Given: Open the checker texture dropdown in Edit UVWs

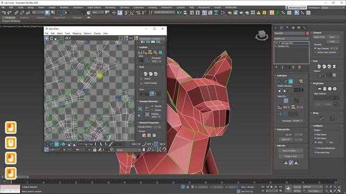Looking at the screenshot, I should click(152, 38).
